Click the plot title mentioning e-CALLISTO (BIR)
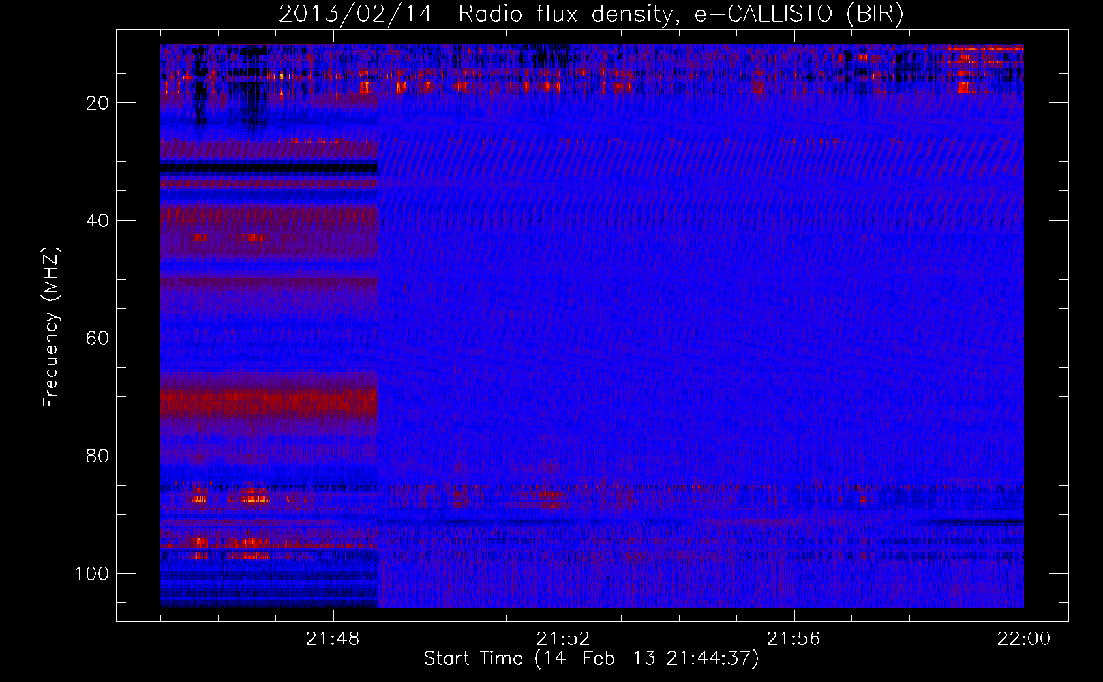This screenshot has width=1103, height=682. click(x=591, y=14)
